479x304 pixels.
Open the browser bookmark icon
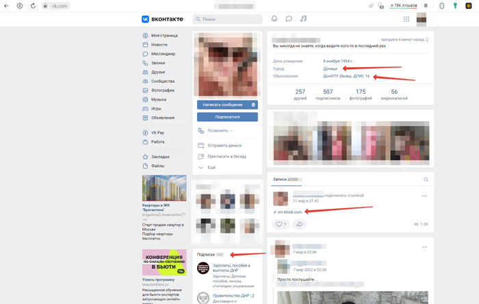coord(426,5)
